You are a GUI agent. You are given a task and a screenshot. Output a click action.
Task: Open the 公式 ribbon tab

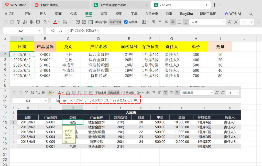tap(73, 14)
